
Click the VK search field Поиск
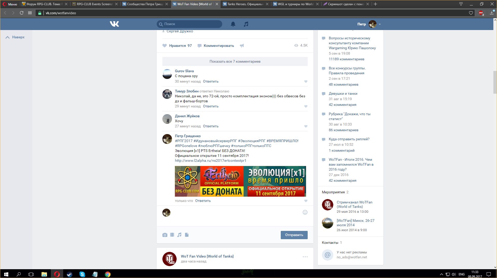(x=189, y=24)
